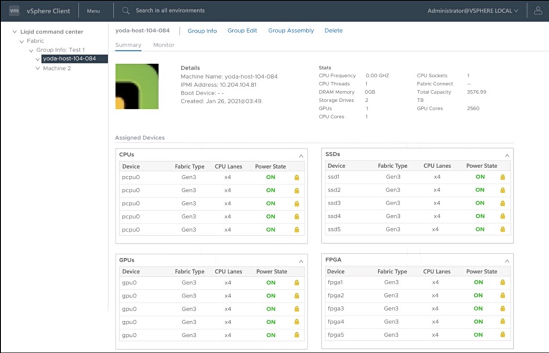The image size is (549, 353).
Task: Collapse the GPUs panel
Action: click(301, 261)
